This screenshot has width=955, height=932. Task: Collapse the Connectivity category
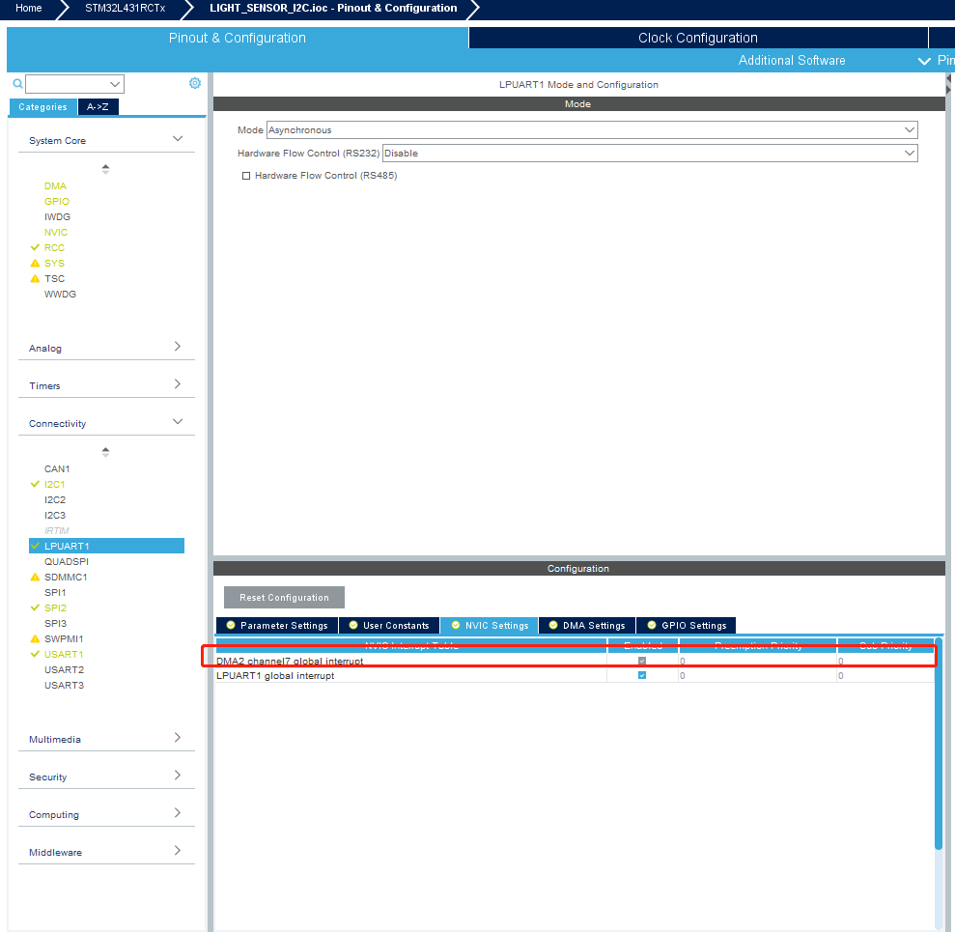coord(178,421)
